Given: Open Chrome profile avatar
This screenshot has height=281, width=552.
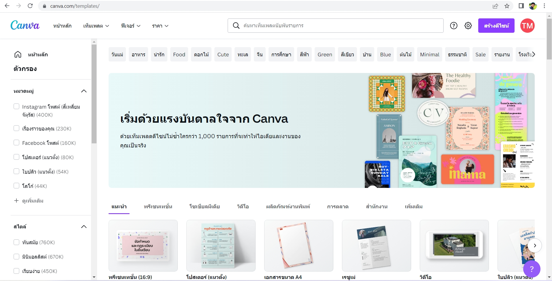Looking at the screenshot, I should 533,6.
